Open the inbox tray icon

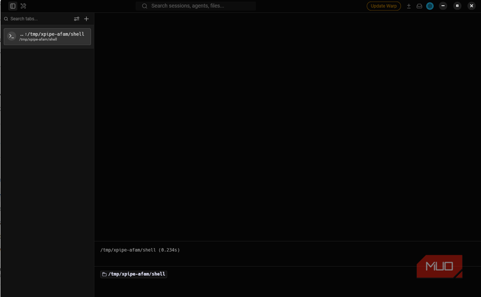[419, 6]
